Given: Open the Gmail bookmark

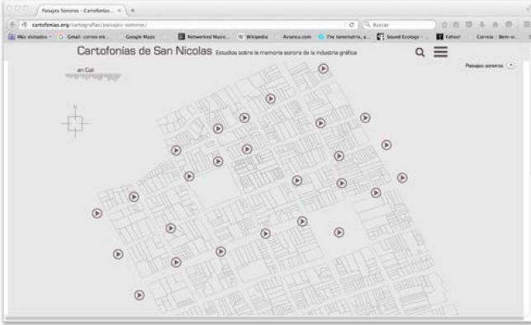Looking at the screenshot, I should [83, 37].
